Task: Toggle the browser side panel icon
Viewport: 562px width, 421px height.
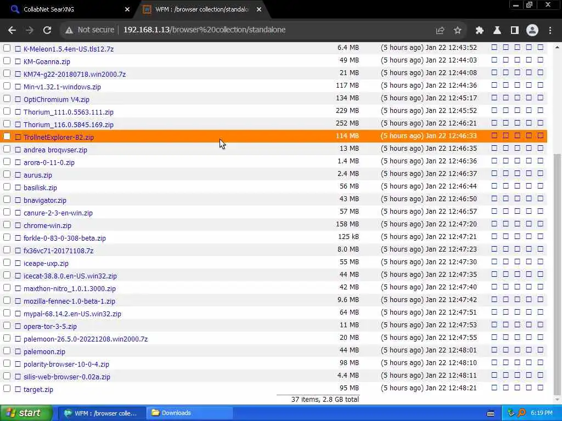Action: point(515,31)
